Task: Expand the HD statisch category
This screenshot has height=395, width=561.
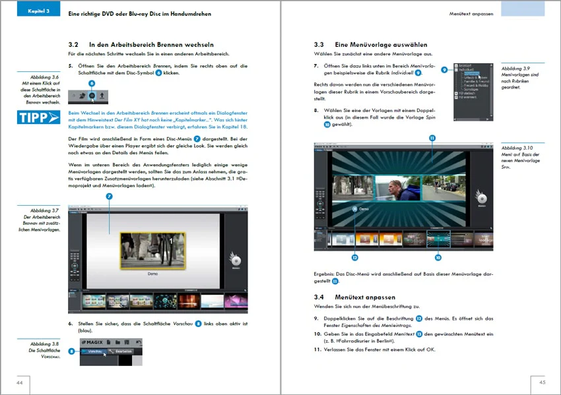Action: 456,93
